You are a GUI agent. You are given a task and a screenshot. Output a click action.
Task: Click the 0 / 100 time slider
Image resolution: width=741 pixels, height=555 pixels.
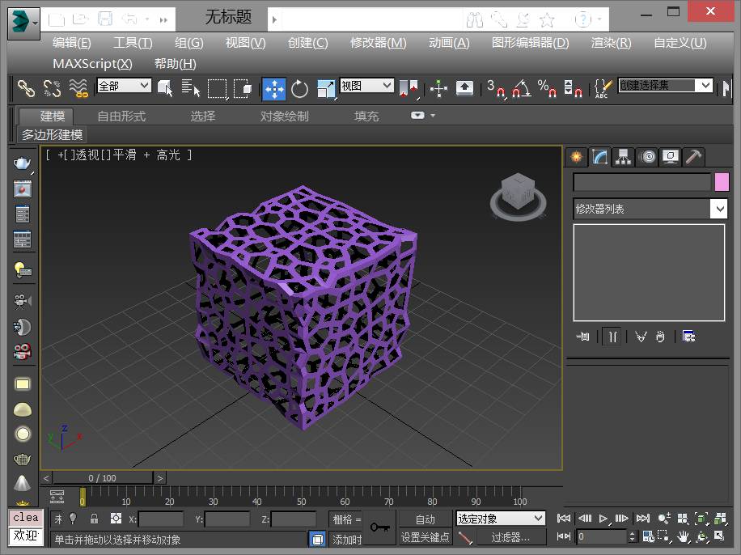tap(103, 478)
